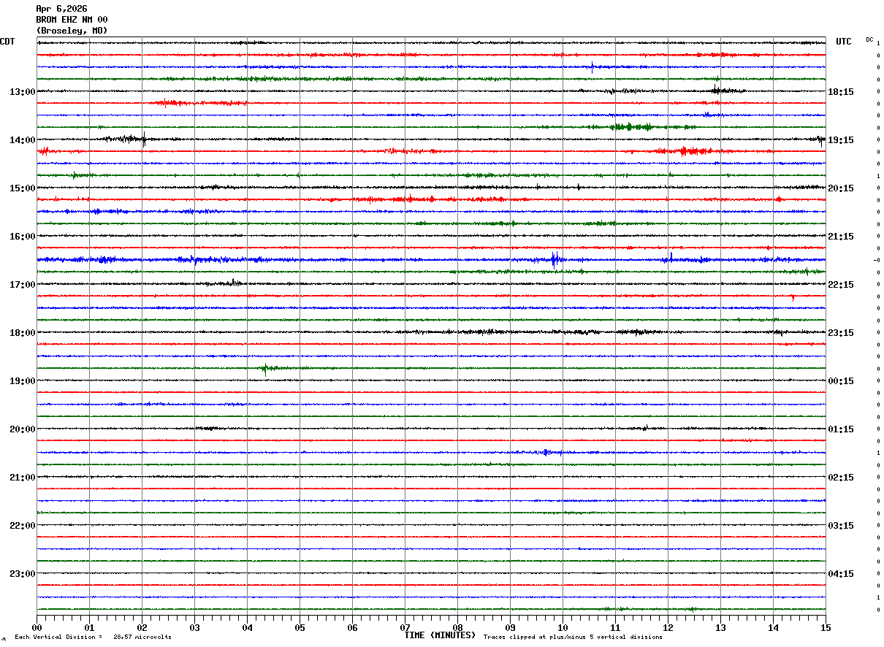
Task: Click the 22:00 CDT time label
Action: [22, 526]
